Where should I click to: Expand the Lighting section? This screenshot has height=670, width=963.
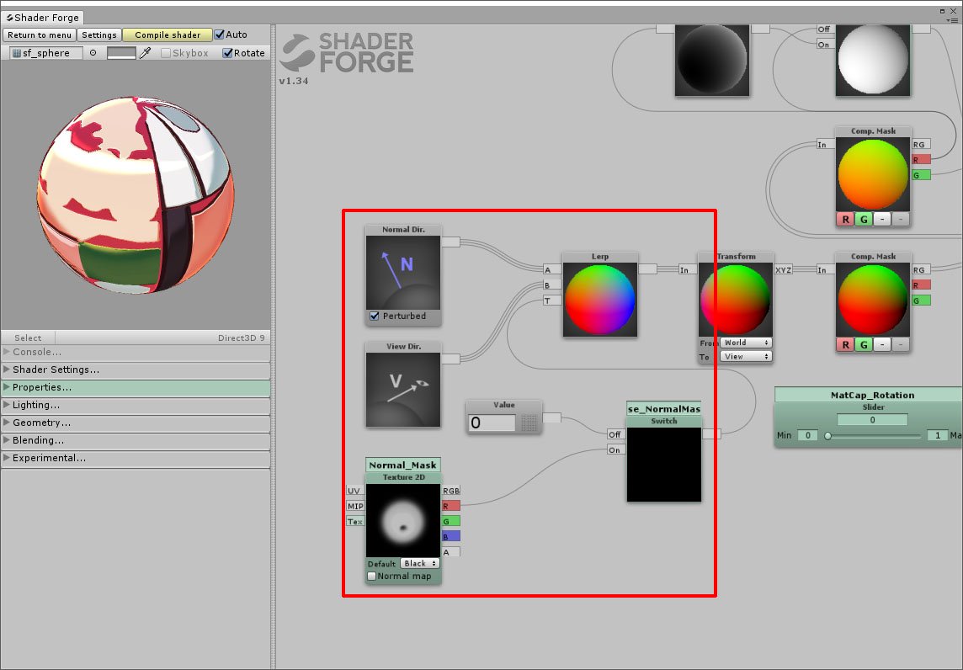tap(136, 406)
